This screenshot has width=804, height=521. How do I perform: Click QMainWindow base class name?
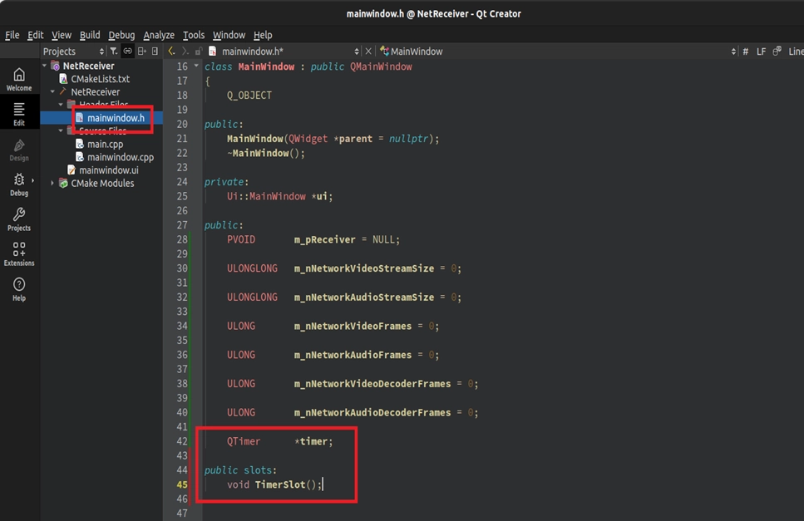point(381,66)
